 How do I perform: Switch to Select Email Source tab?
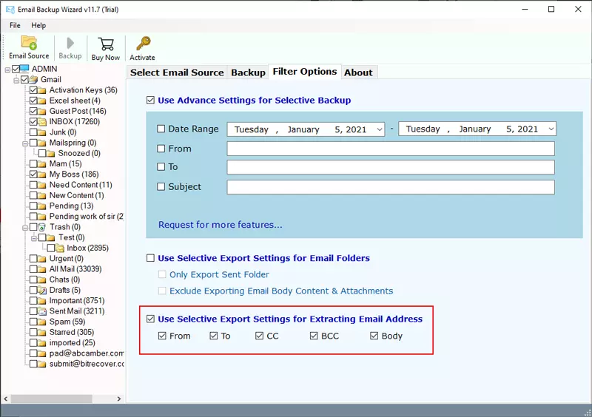point(177,72)
